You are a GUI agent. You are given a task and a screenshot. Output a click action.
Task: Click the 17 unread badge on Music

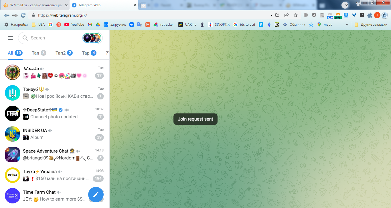pos(99,76)
